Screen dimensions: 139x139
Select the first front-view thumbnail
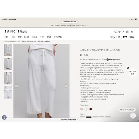click(x=8, y=50)
